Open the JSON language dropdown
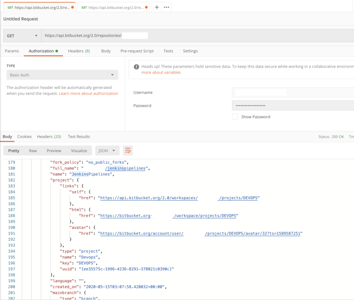 [x=107, y=151]
